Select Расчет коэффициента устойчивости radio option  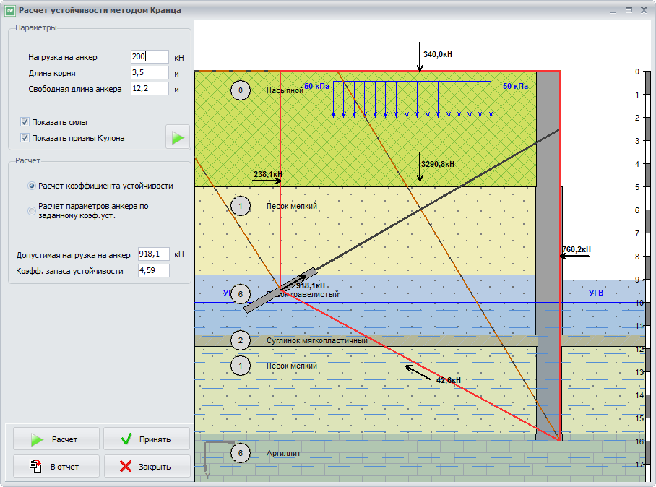[x=32, y=186]
